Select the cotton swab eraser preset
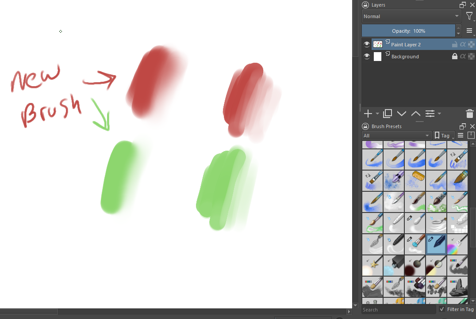Image resolution: width=476 pixels, height=319 pixels. tap(415, 223)
